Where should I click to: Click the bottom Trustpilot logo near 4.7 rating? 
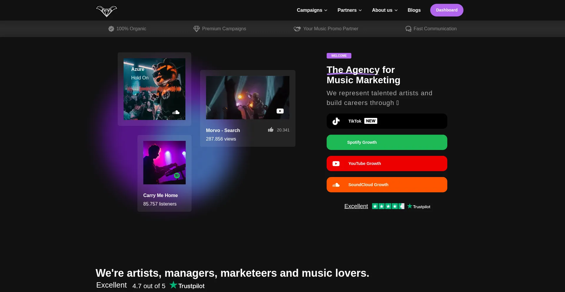point(187,285)
